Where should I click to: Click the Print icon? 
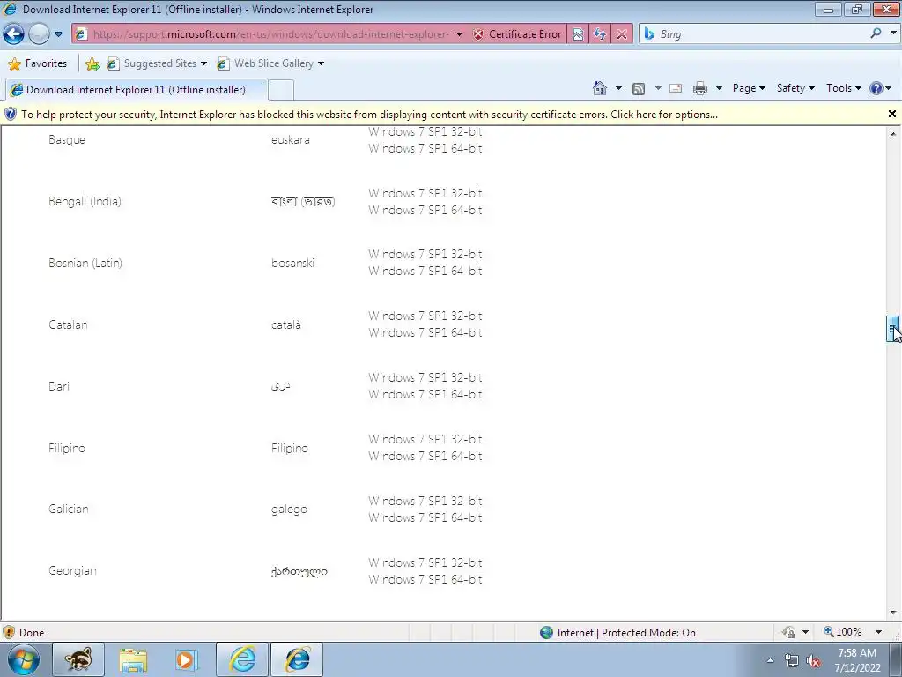point(700,88)
